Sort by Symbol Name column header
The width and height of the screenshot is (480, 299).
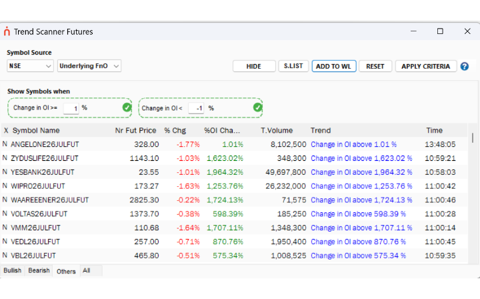[x=36, y=130]
